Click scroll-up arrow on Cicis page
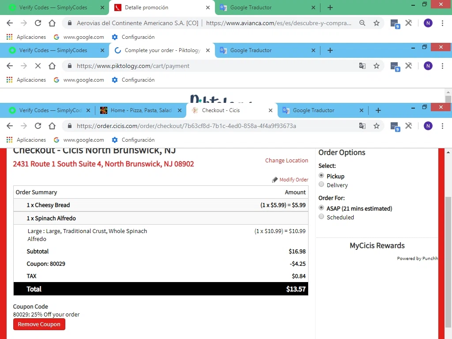The width and height of the screenshot is (452, 339). pos(448,152)
